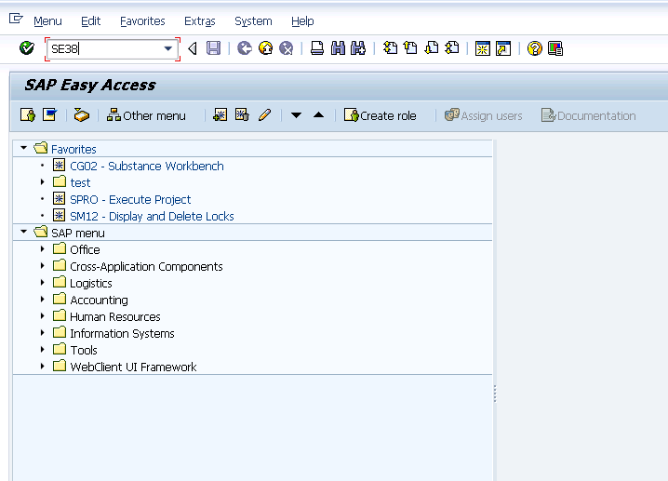Viewport: 668px width, 481px height.
Task: Click the Save diskette icon
Action: (213, 48)
